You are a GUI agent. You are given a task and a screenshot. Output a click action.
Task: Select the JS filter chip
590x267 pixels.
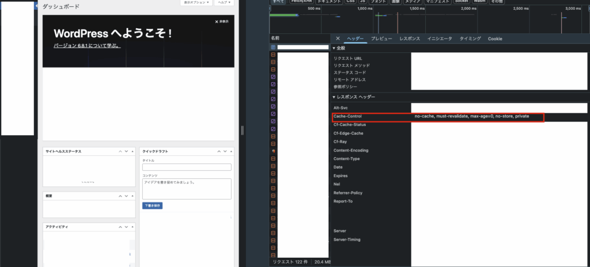(362, 2)
